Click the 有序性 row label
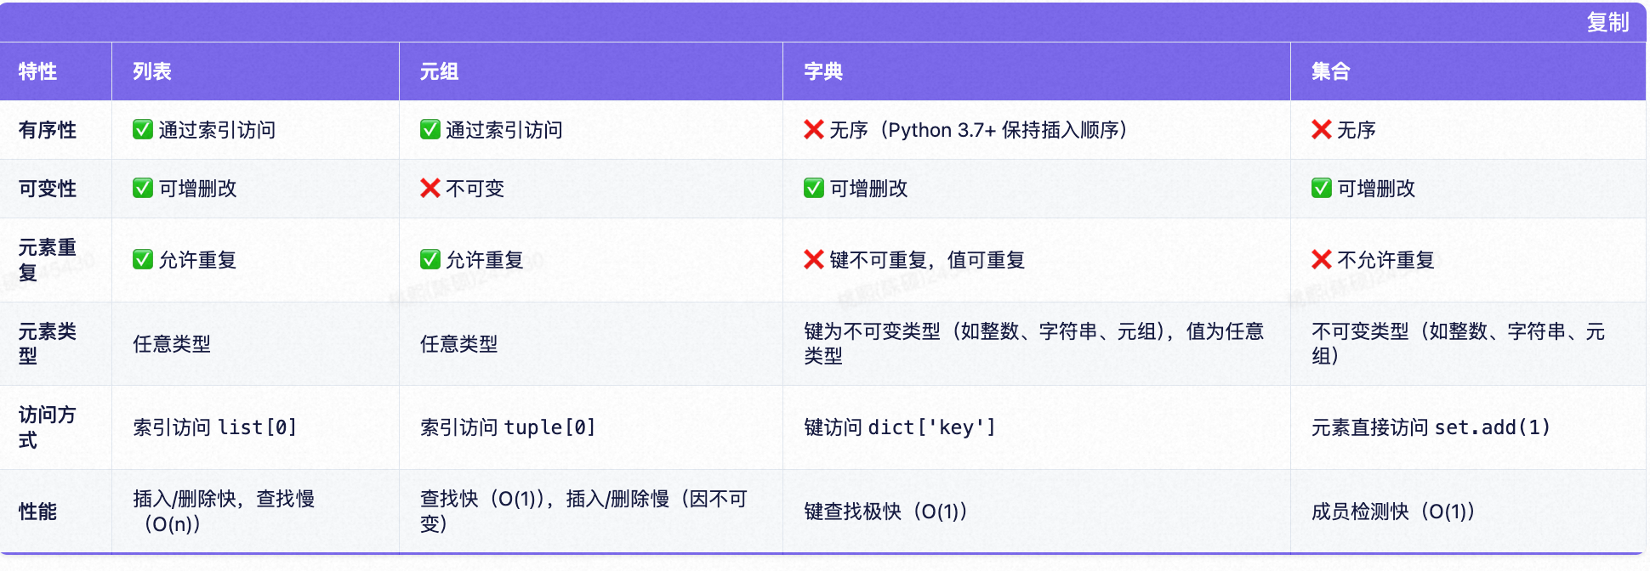This screenshot has height=571, width=1650. (x=48, y=130)
